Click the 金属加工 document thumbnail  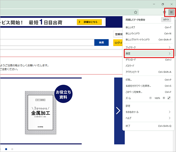coord(41,112)
